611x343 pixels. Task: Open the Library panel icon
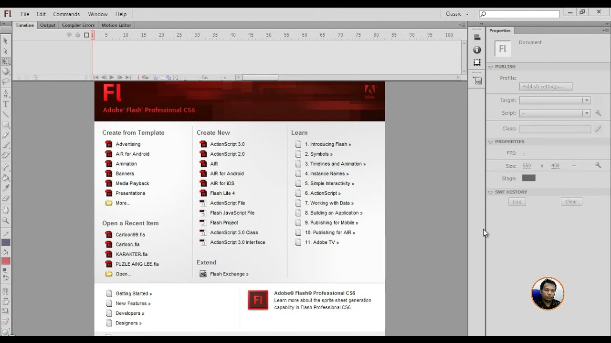tap(477, 81)
